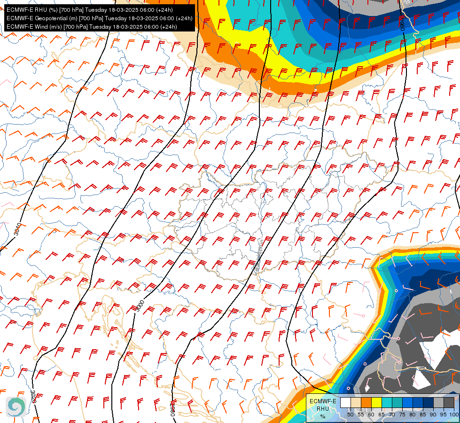Image resolution: width=460 pixels, height=423 pixels.
Task: Click the legend tick value 50
Action: tap(350, 415)
